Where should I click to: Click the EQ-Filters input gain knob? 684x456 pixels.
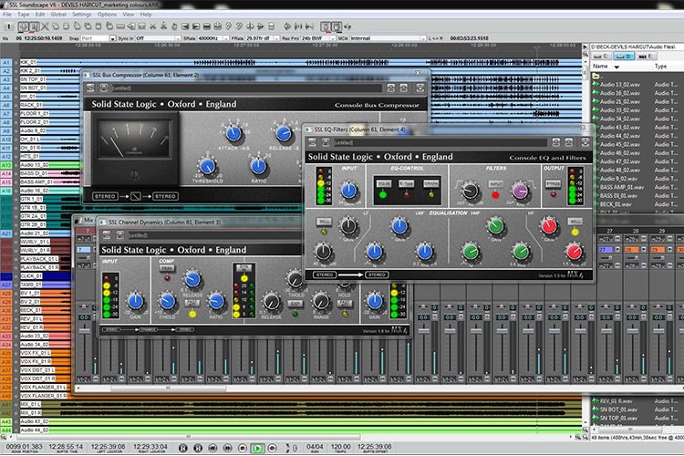(349, 191)
